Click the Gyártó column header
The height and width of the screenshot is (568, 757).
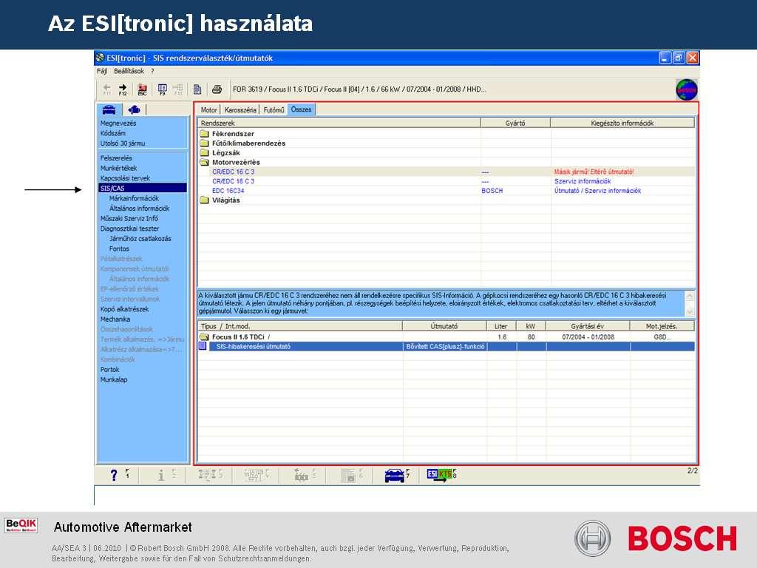coord(515,124)
